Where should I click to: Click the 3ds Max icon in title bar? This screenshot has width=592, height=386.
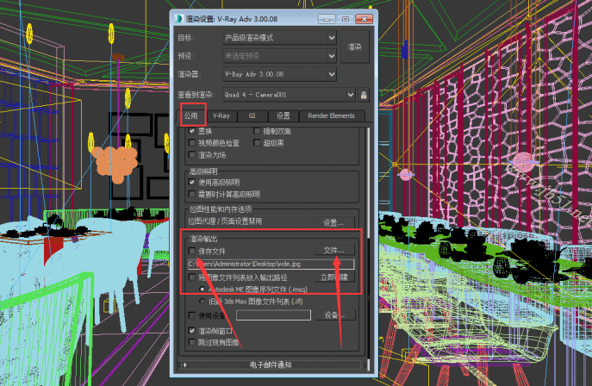[x=177, y=17]
